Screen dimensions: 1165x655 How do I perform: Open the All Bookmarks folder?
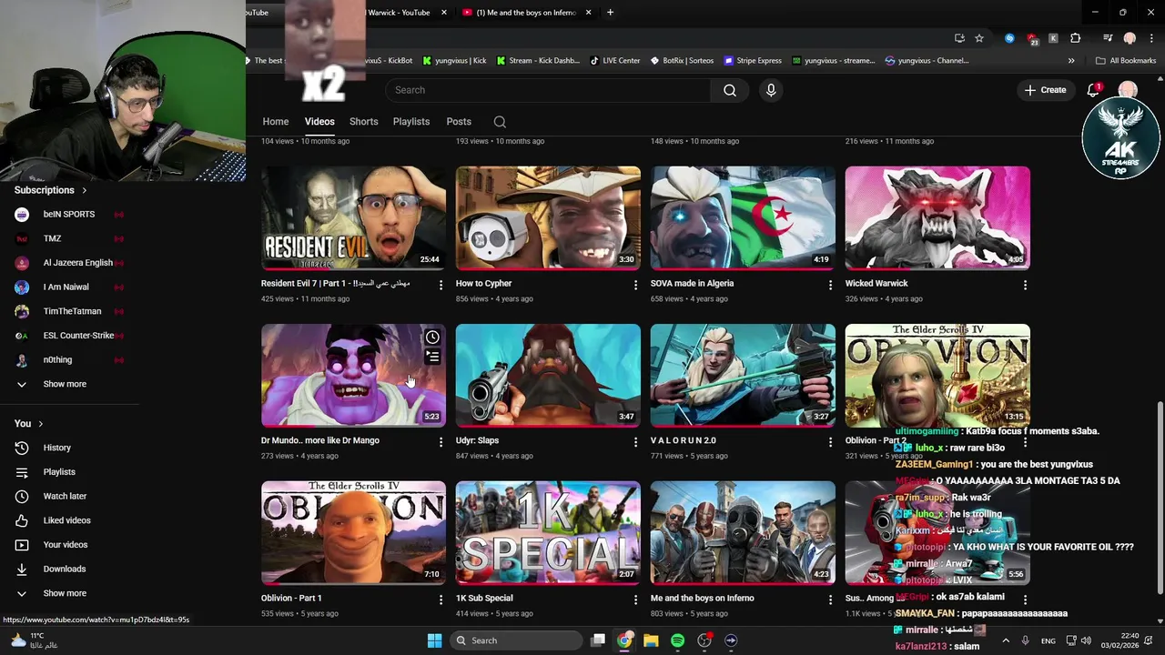(1126, 61)
